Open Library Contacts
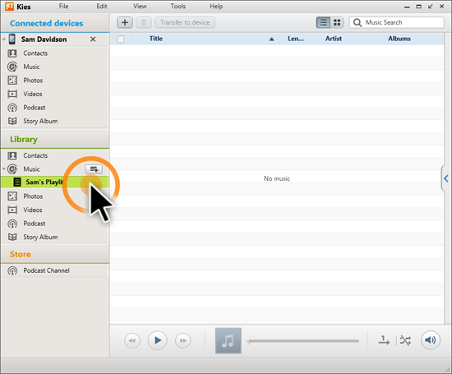Screen dimensions: 452x374 pos(35,155)
